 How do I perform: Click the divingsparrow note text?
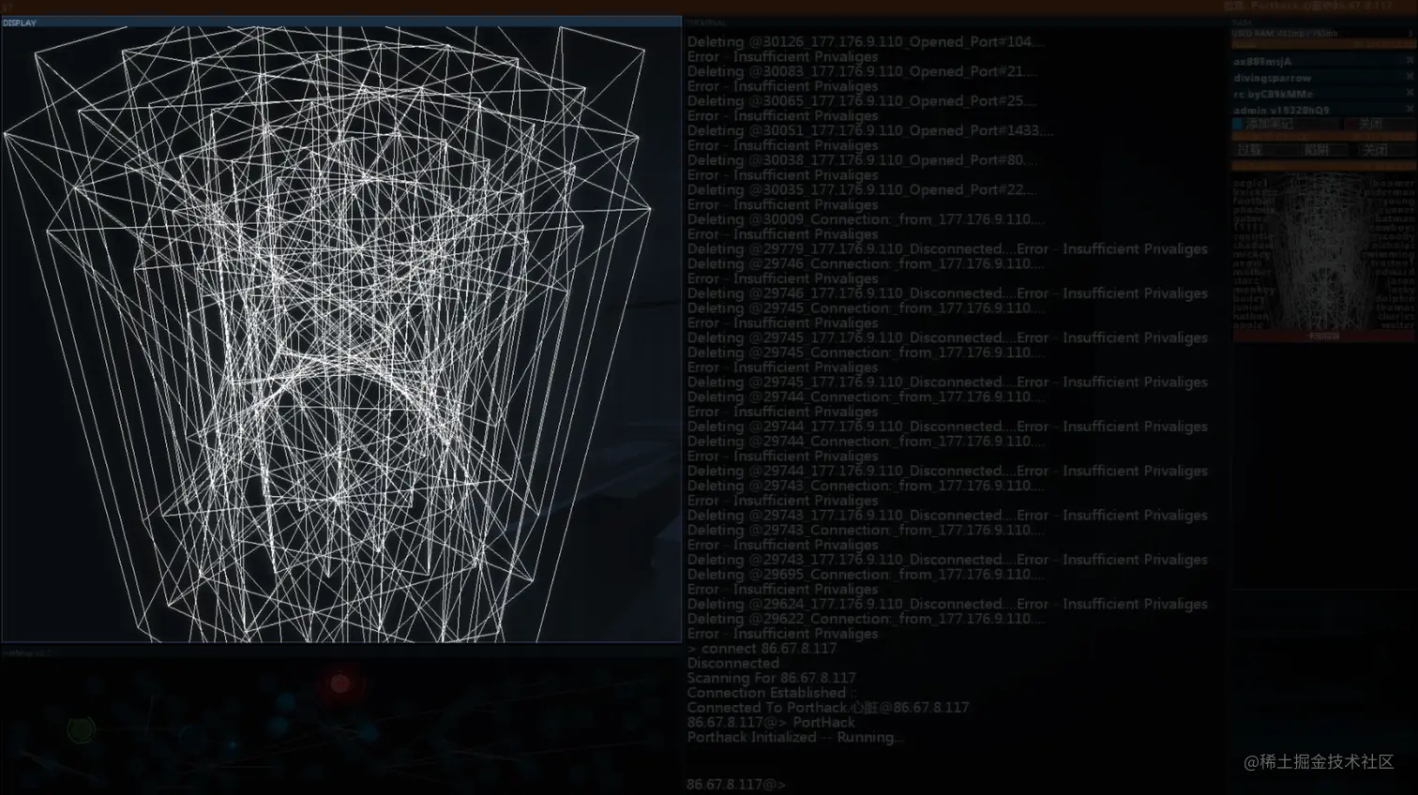1273,78
